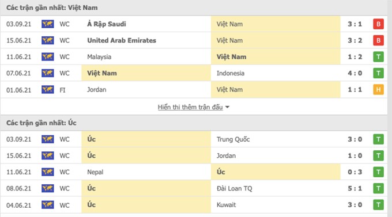
Task: Click the Các trận gần nhất: Việt Nam header
Action: click(x=52, y=7)
